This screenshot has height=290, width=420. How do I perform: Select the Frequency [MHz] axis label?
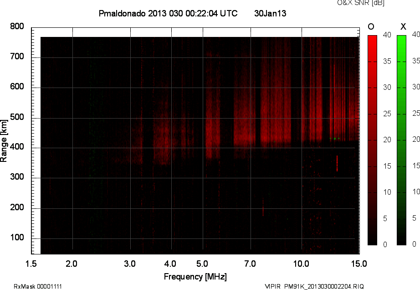click(195, 277)
